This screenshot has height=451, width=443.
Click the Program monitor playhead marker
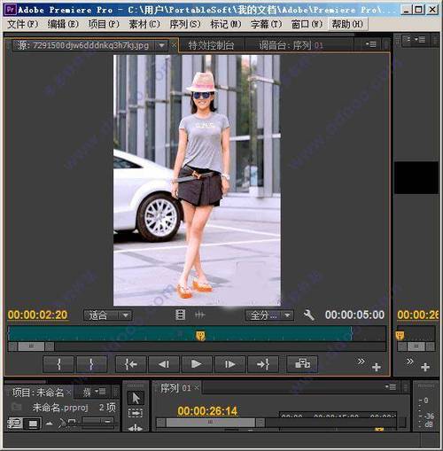(400, 336)
